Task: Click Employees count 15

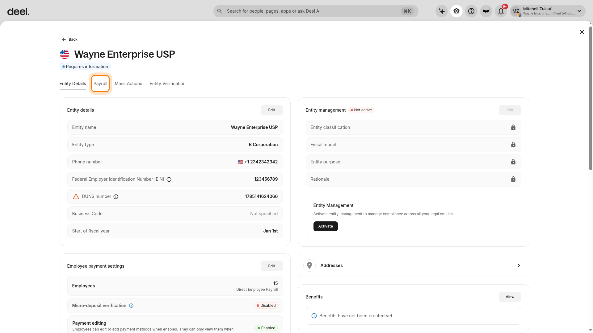Action: click(x=275, y=283)
